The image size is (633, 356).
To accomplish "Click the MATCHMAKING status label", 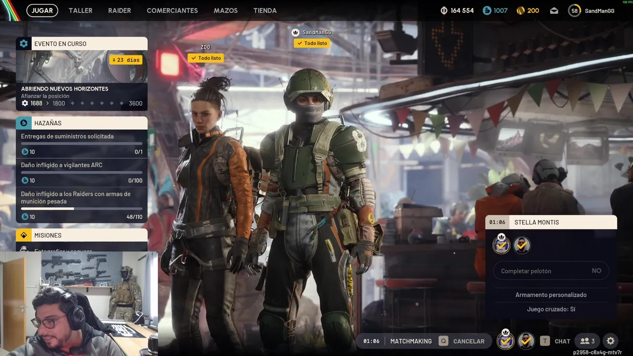I will click(411, 341).
